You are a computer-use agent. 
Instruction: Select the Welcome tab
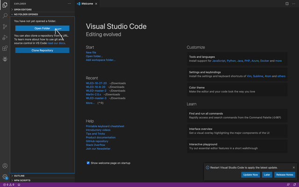tap(87, 4)
